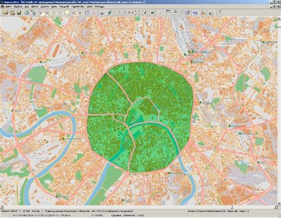Click the orange running figure icon
281x218 pixels.
(x=203, y=13)
